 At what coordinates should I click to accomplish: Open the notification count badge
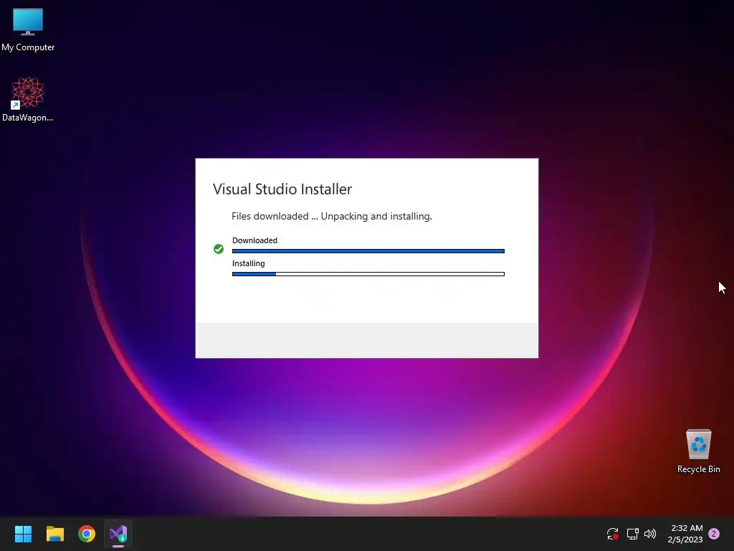coord(714,534)
